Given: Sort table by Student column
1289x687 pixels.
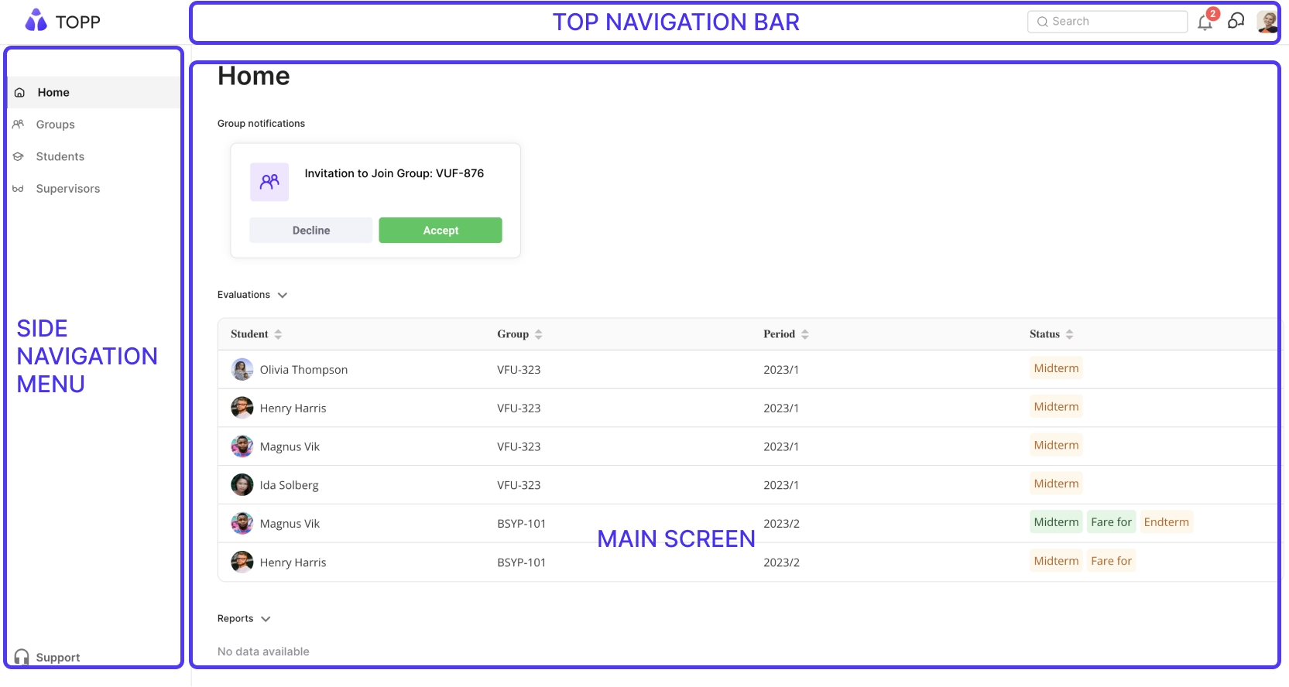Looking at the screenshot, I should click(278, 334).
